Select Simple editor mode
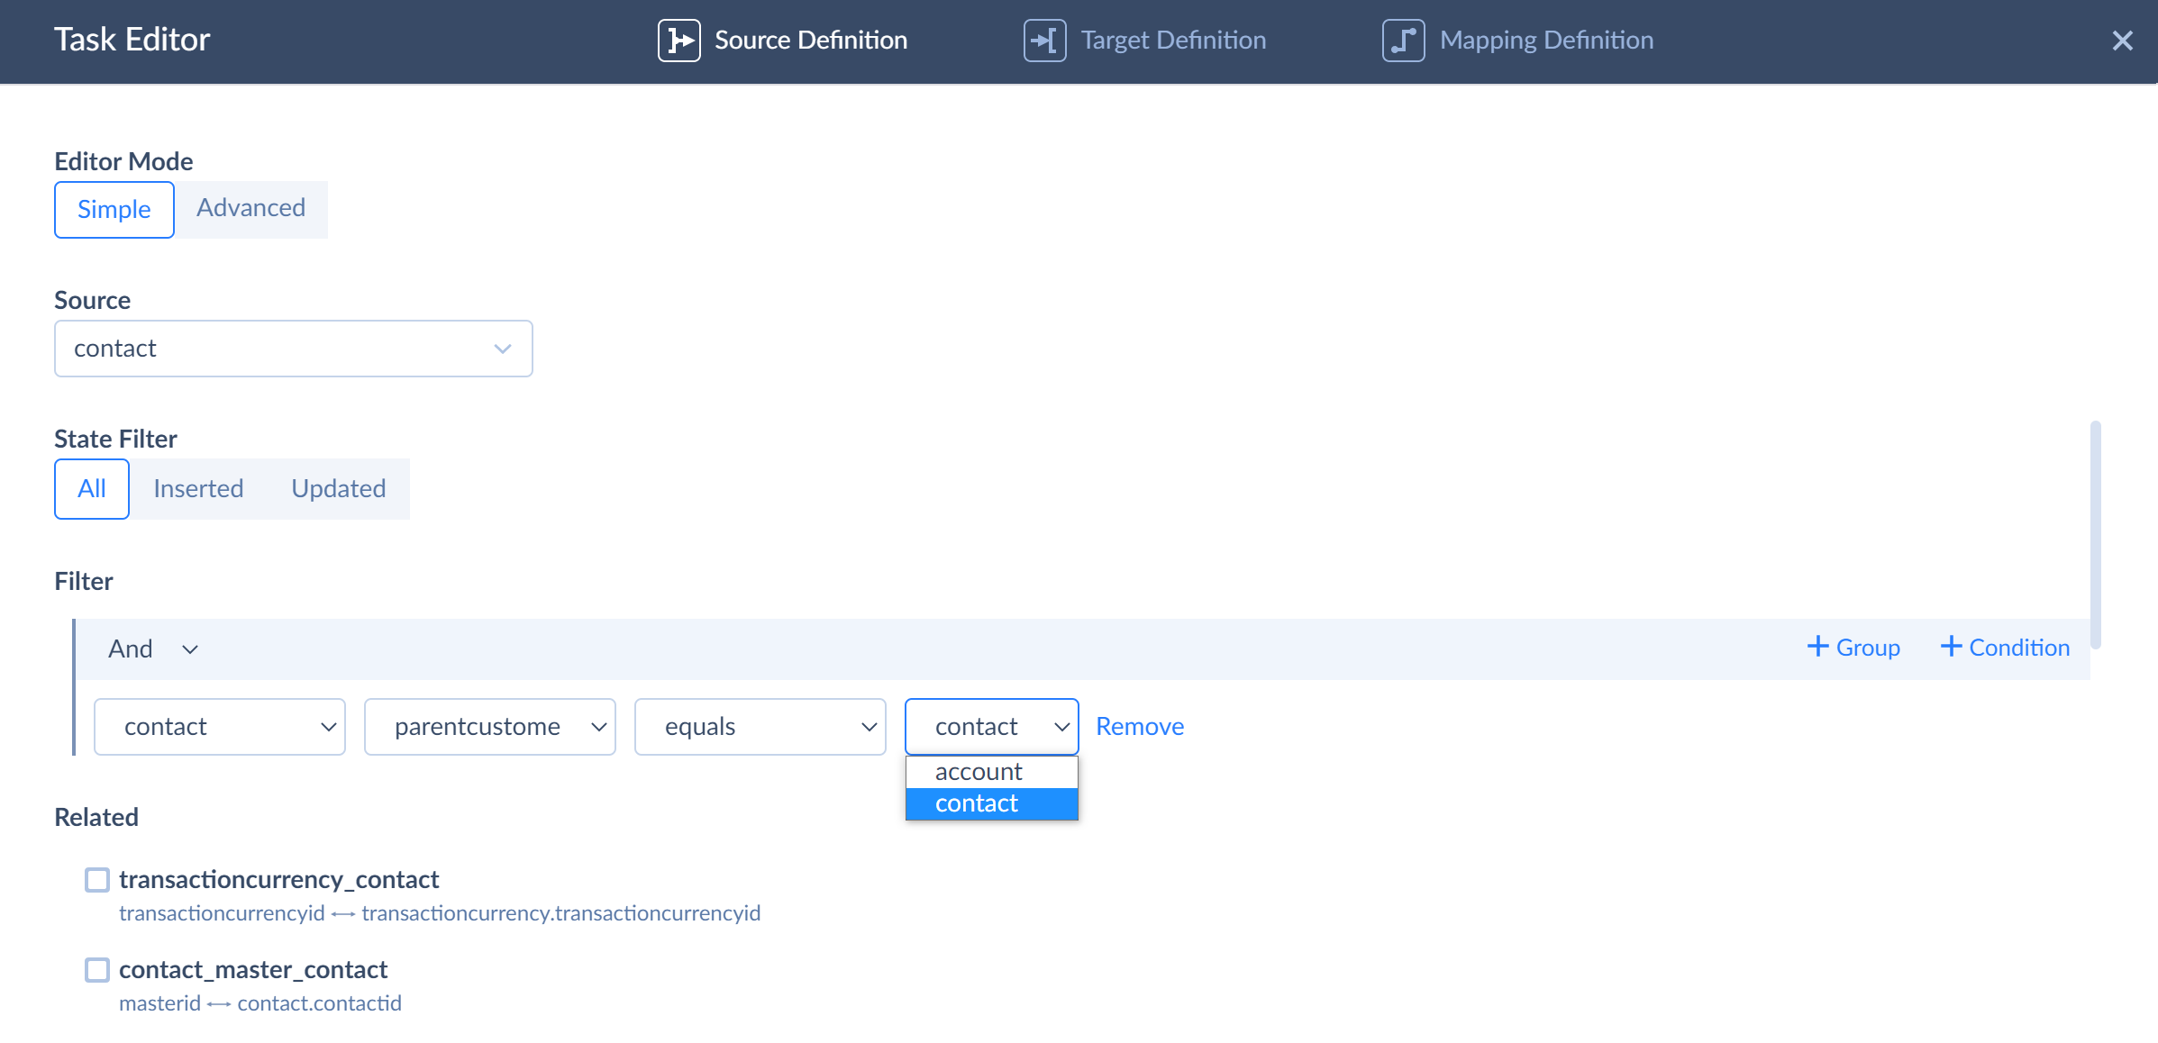 coord(114,209)
